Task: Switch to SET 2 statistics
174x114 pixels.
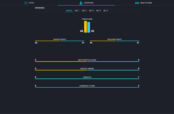Action: click(x=84, y=11)
